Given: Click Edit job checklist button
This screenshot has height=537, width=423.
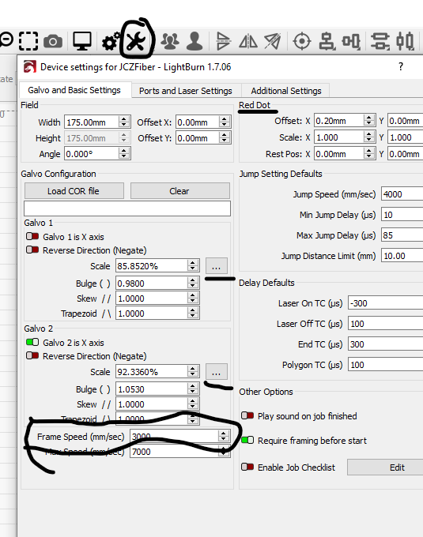Looking at the screenshot, I should (x=385, y=468).
